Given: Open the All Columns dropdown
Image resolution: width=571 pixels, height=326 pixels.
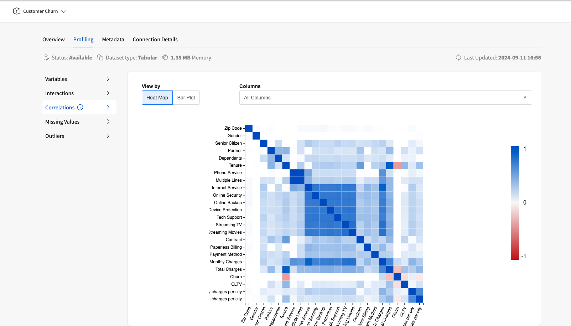Looking at the screenshot, I should pyautogui.click(x=385, y=98).
